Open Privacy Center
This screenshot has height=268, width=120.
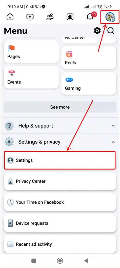point(60,181)
